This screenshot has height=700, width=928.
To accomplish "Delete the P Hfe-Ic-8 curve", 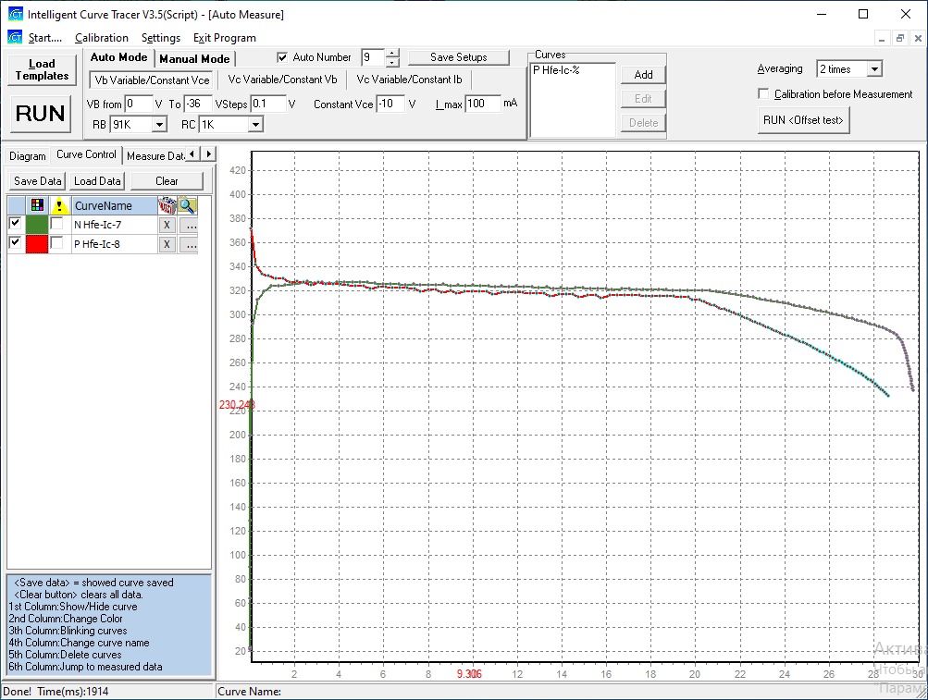I will (167, 244).
